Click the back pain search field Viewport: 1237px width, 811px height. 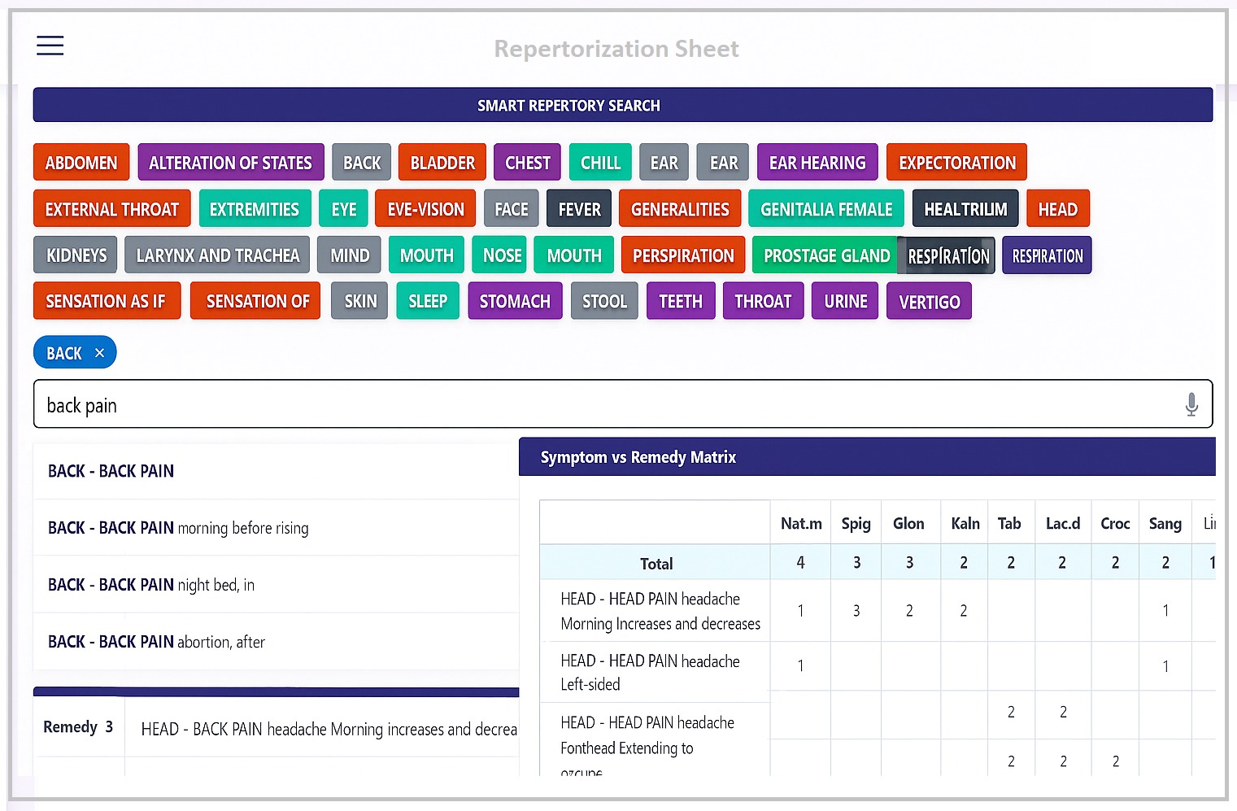click(602, 404)
